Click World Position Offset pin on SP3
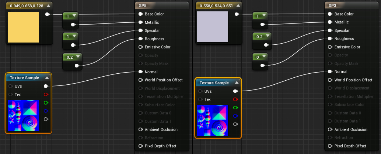Screen dimensions: 381x154 [x=330, y=80]
